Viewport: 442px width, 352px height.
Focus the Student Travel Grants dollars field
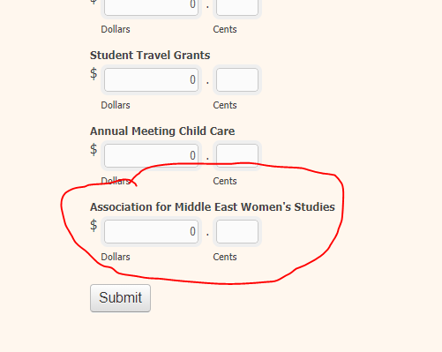coord(151,79)
